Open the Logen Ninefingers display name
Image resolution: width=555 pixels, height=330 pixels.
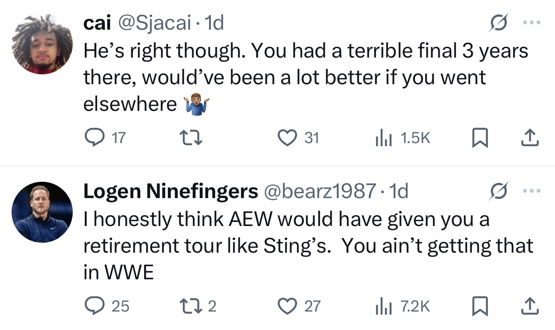click(x=170, y=191)
